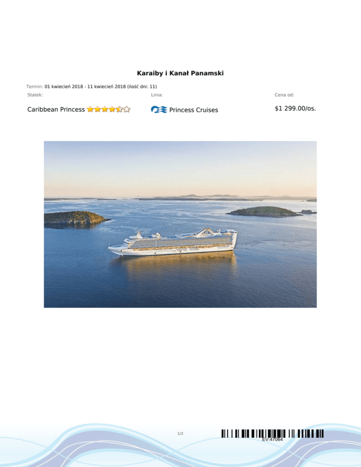This screenshot has height=467, width=361.
Task: Click the Statek label
Action: click(x=35, y=95)
